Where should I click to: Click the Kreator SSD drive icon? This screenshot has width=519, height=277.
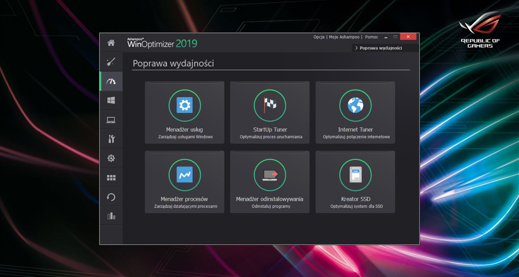point(355,175)
